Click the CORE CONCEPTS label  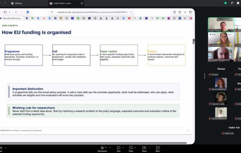10,26
